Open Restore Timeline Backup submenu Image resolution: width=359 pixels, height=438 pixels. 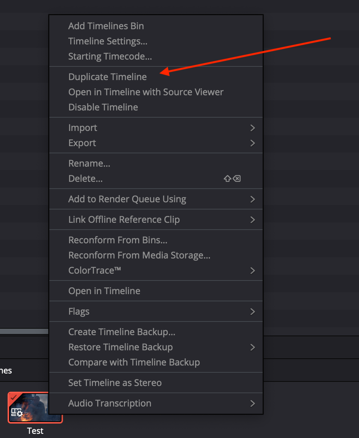point(156,347)
